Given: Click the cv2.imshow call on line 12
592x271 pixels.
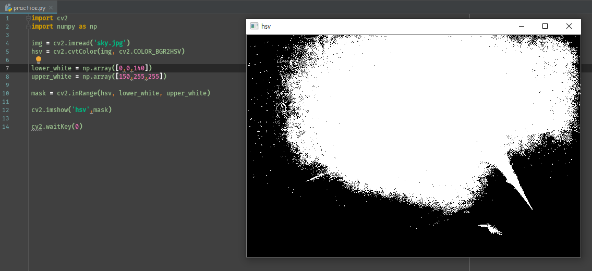Looking at the screenshot, I should [x=50, y=110].
